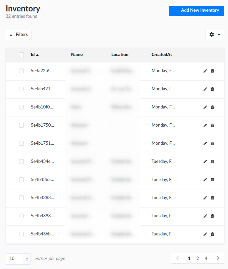Viewport: 228px width, 269px height.
Task: Edit the 5e4b434e entry
Action: pos(205,162)
